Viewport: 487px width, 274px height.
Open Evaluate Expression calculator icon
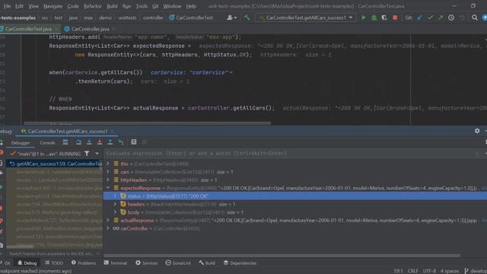(134, 142)
